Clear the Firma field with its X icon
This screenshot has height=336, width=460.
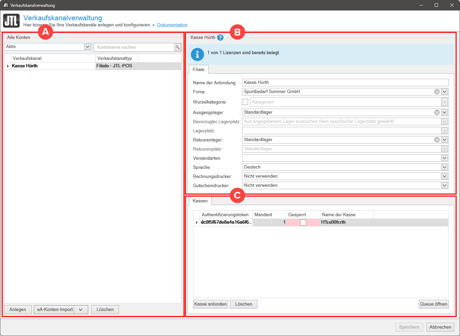(437, 92)
